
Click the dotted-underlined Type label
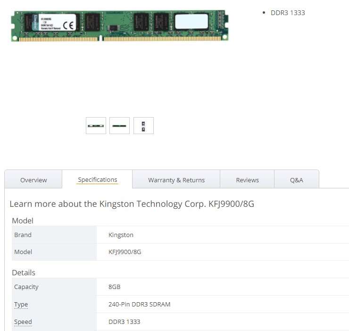click(21, 304)
